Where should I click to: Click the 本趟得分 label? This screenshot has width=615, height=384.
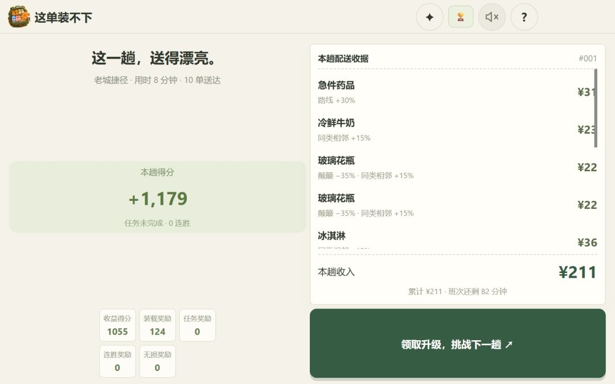click(157, 172)
